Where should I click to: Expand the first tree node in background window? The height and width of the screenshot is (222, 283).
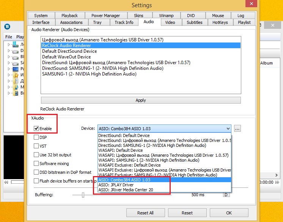click(x=9, y=44)
